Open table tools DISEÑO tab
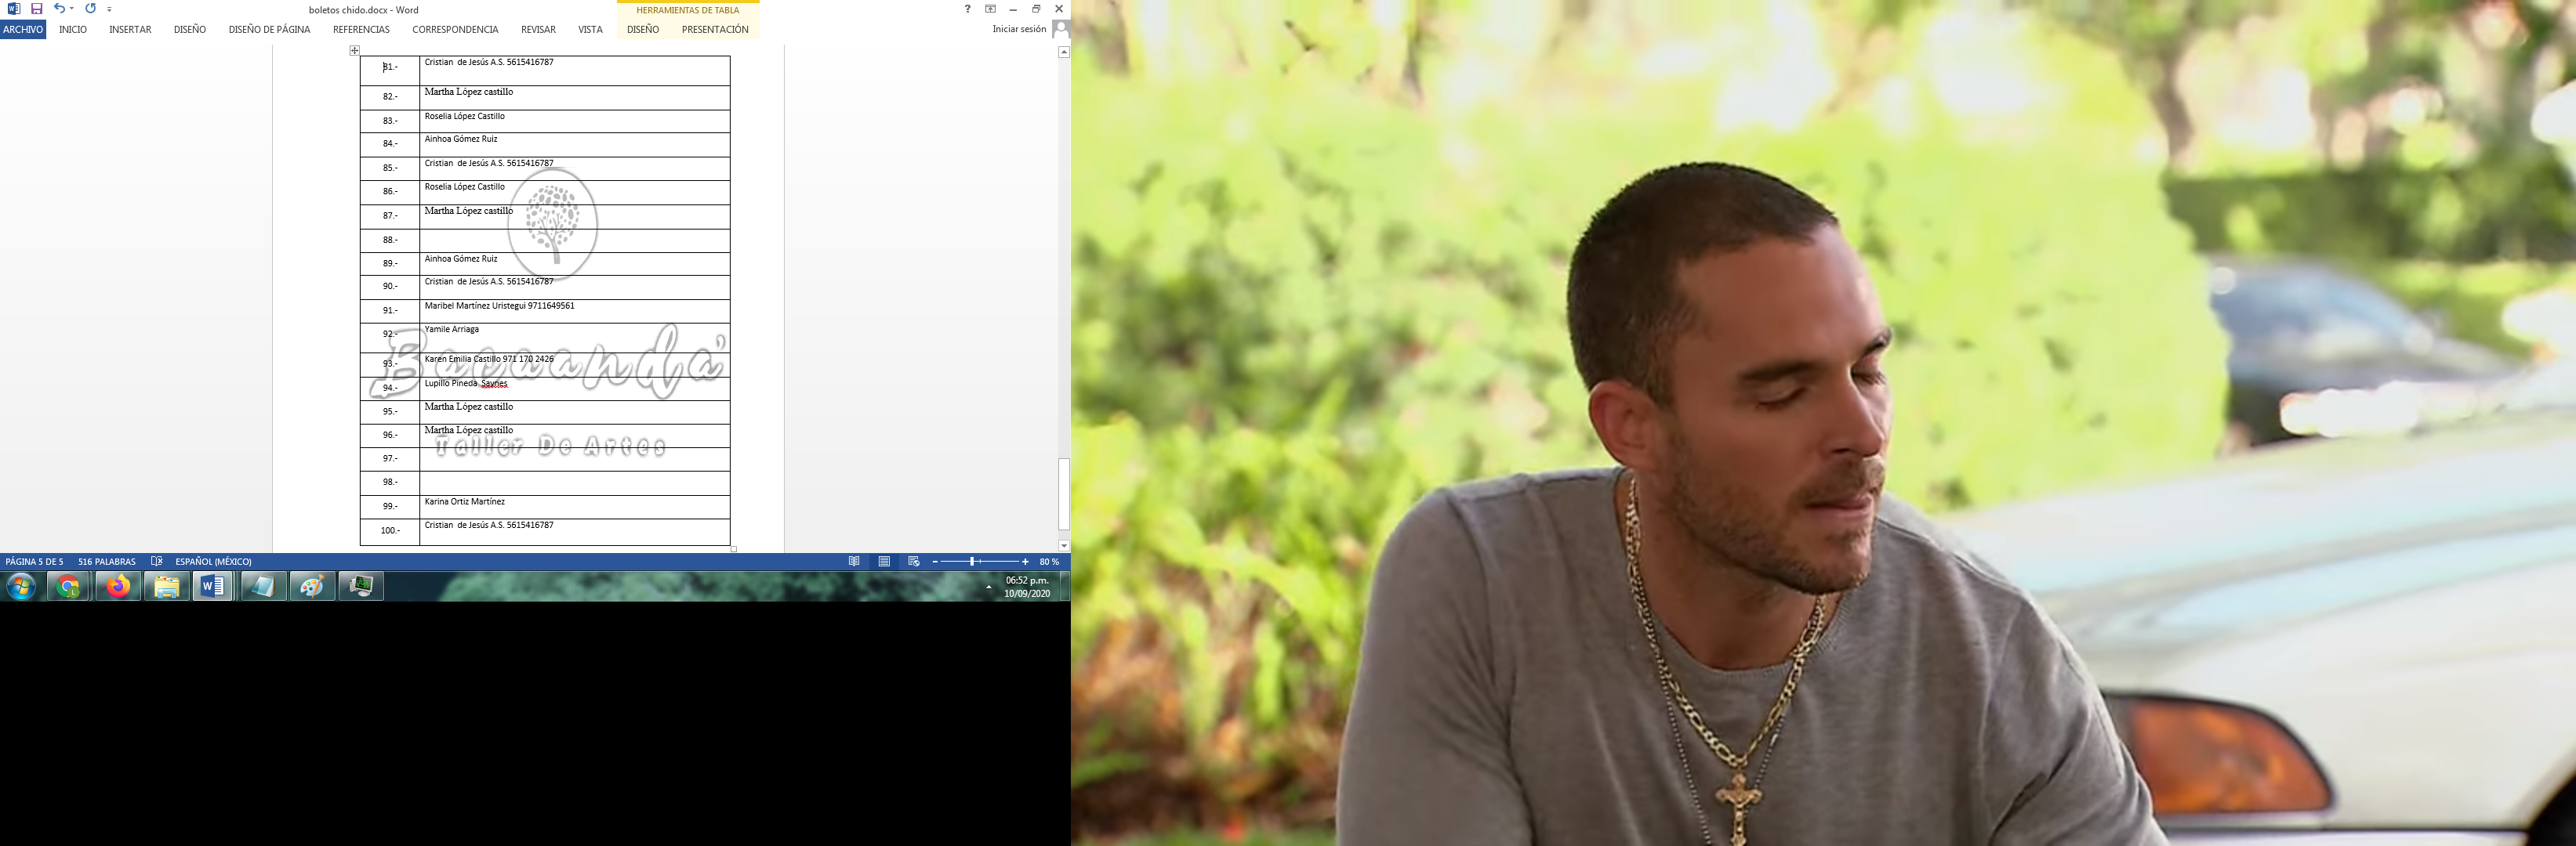The width and height of the screenshot is (2576, 846). pos(643,30)
